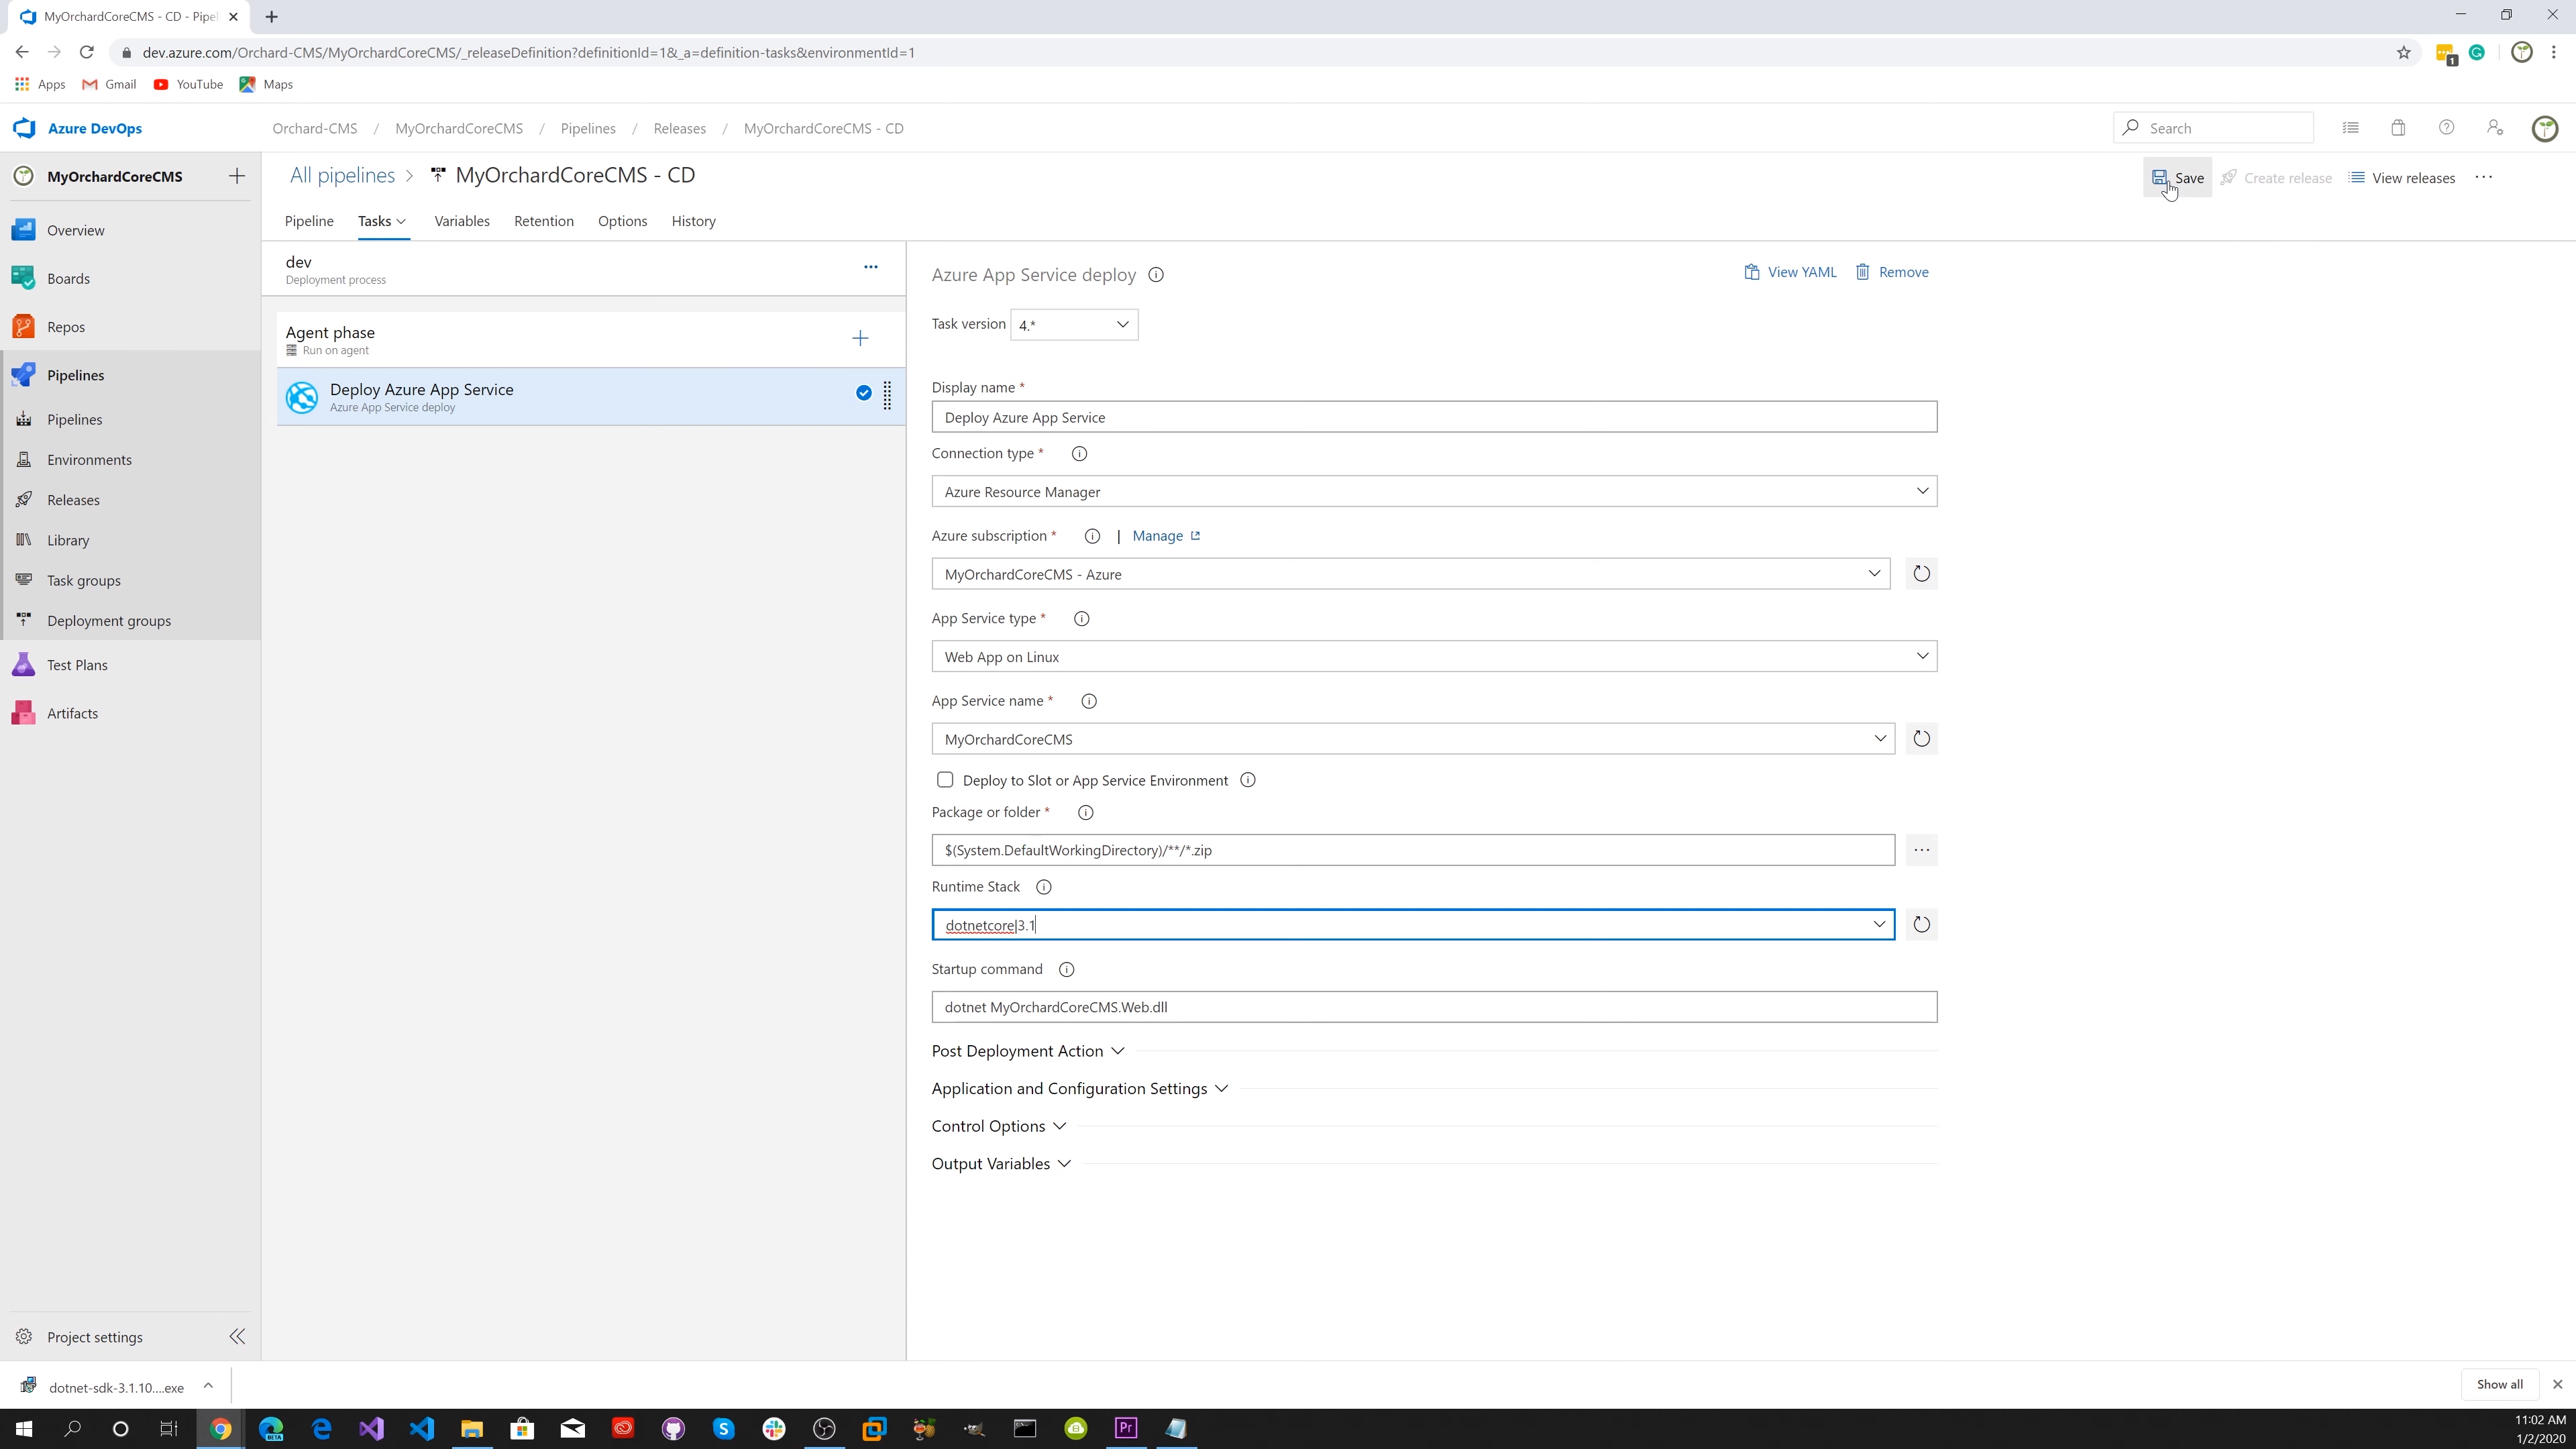The width and height of the screenshot is (2576, 1449).
Task: Click the header Search box
Action: pos(2213,128)
